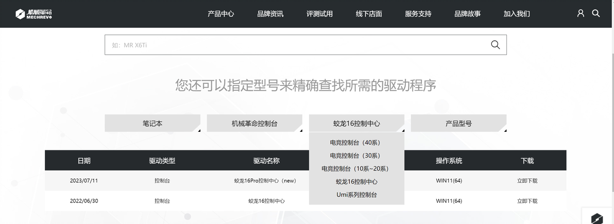
Task: Click the 2023/07/11 date cell
Action: coord(84,181)
